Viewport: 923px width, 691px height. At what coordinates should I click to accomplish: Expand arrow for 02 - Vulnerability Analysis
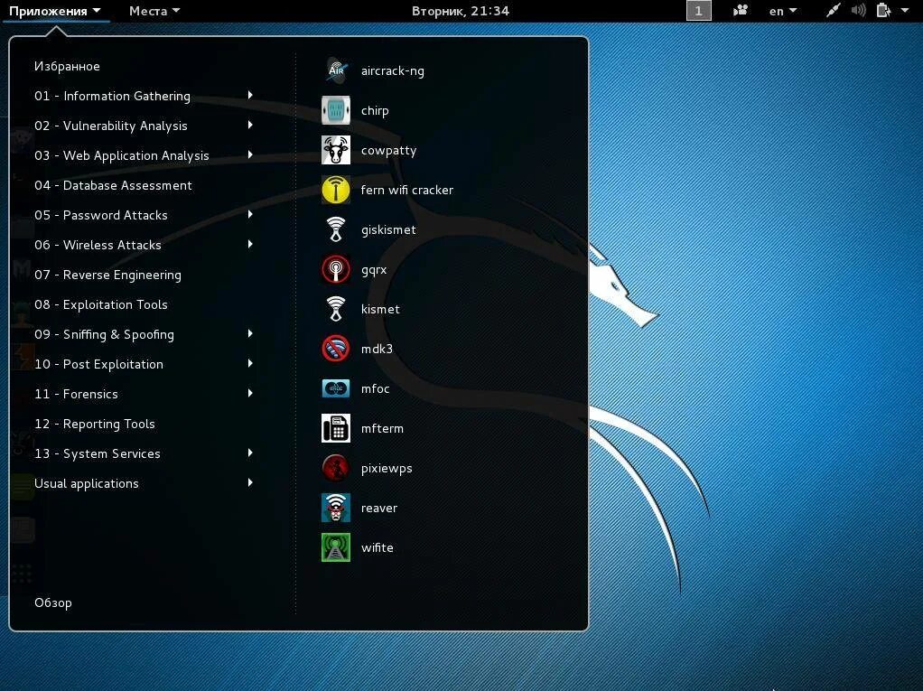click(250, 125)
